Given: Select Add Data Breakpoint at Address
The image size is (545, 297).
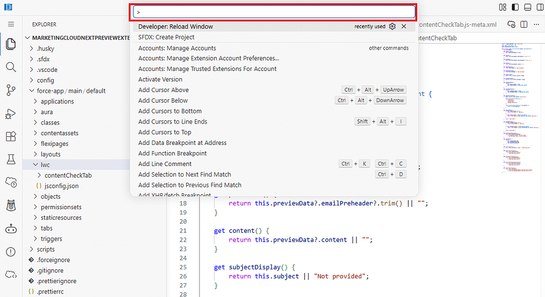Looking at the screenshot, I should pos(274,143).
